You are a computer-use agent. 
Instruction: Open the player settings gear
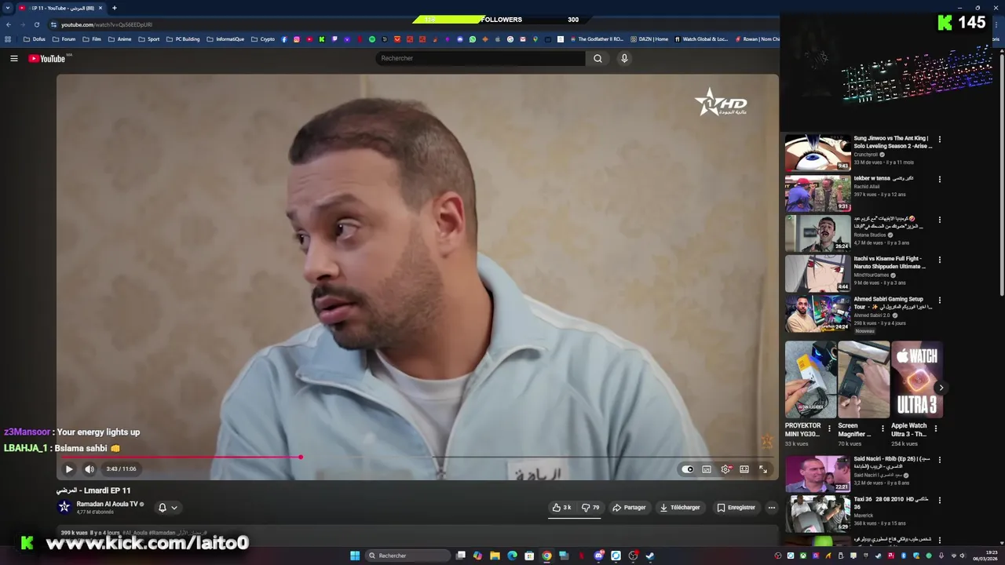coord(725,469)
